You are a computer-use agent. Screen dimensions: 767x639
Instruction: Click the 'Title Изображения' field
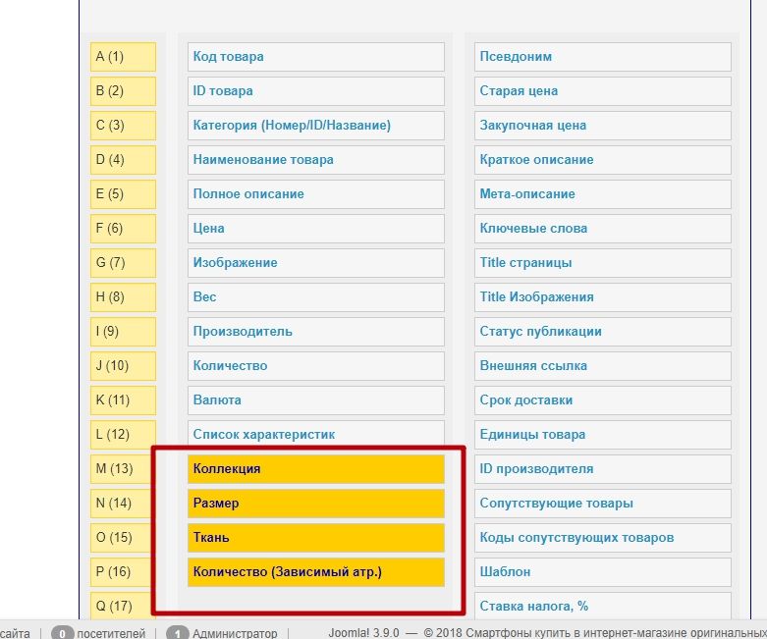point(603,297)
